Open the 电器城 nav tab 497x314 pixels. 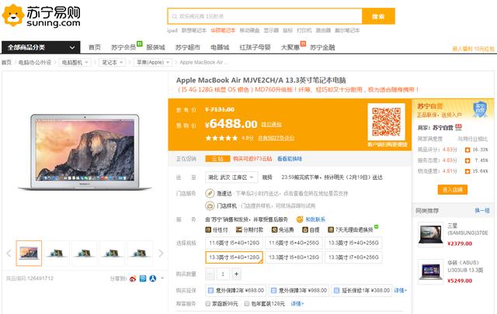coord(220,47)
